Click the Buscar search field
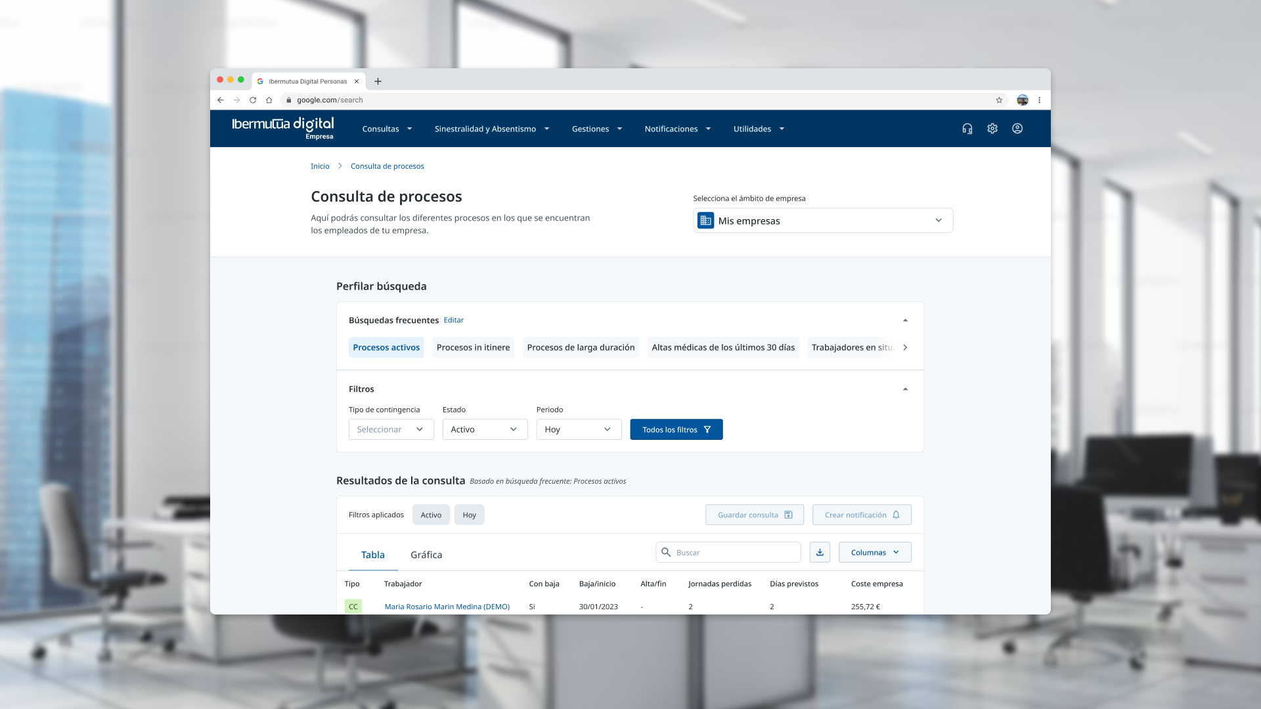The image size is (1261, 709). 728,552
